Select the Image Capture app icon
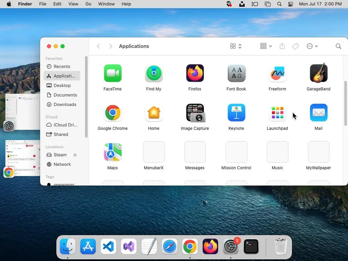The width and height of the screenshot is (348, 261). click(195, 113)
